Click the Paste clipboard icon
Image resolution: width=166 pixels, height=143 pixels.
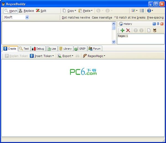coord(80,11)
